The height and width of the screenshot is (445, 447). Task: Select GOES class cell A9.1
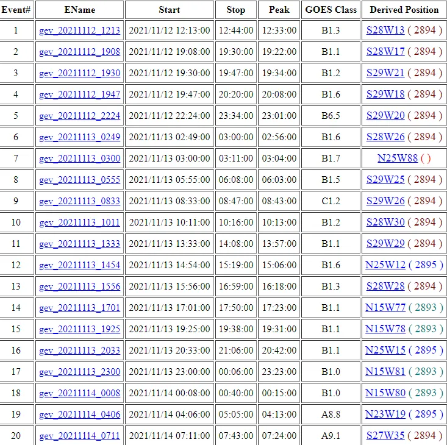331,436
